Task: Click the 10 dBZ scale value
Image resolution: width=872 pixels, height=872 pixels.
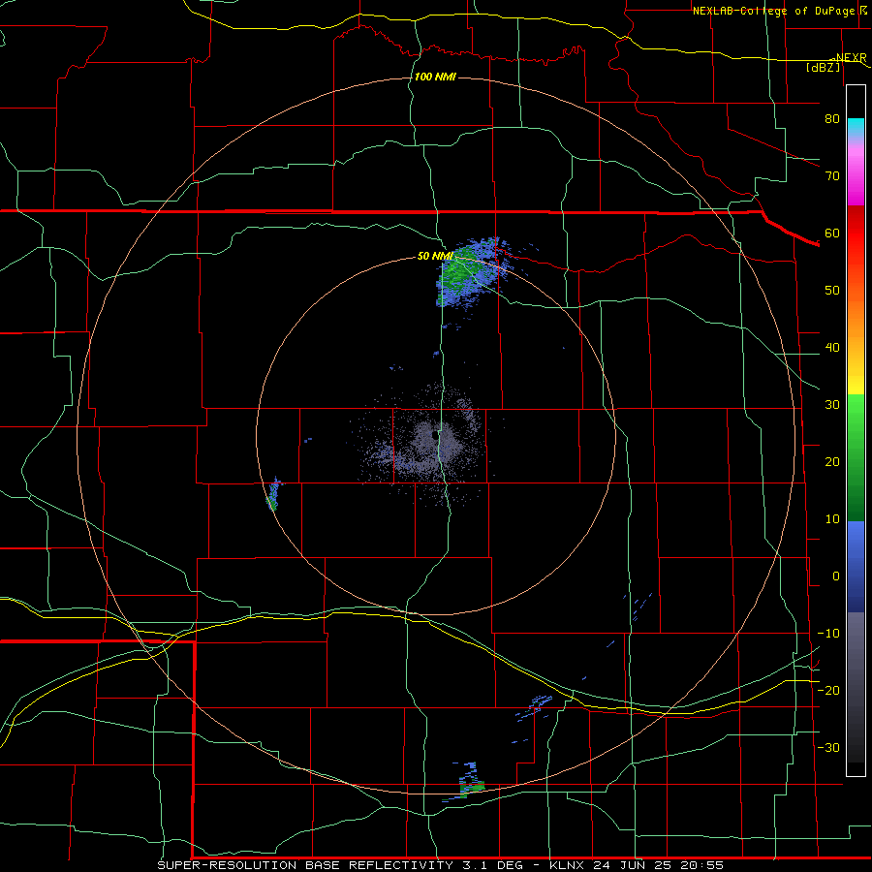Action: coord(832,519)
